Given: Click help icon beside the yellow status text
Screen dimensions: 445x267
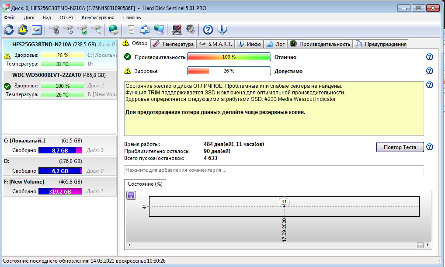Looking at the screenshot, I should tap(430, 84).
